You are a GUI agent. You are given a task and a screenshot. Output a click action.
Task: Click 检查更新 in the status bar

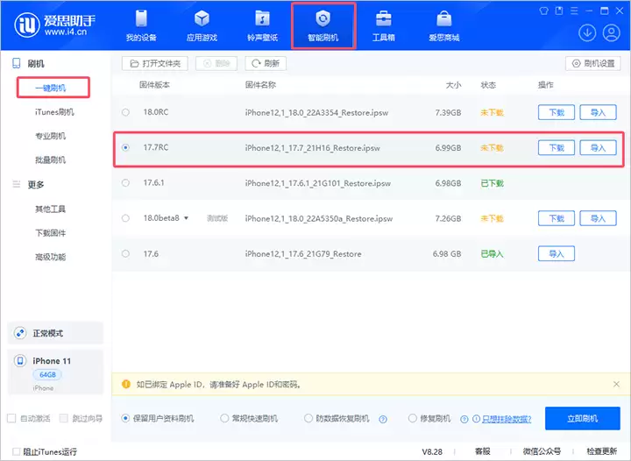(601, 451)
